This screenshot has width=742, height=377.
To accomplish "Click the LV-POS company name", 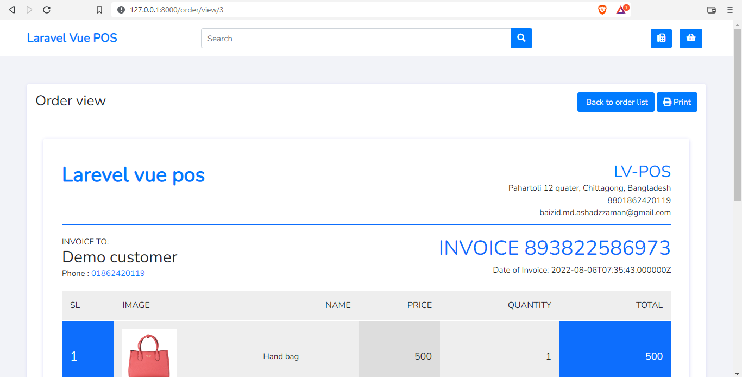I will click(642, 172).
